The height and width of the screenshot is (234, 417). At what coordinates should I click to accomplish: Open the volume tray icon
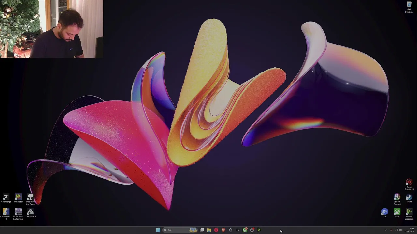pyautogui.click(x=401, y=230)
